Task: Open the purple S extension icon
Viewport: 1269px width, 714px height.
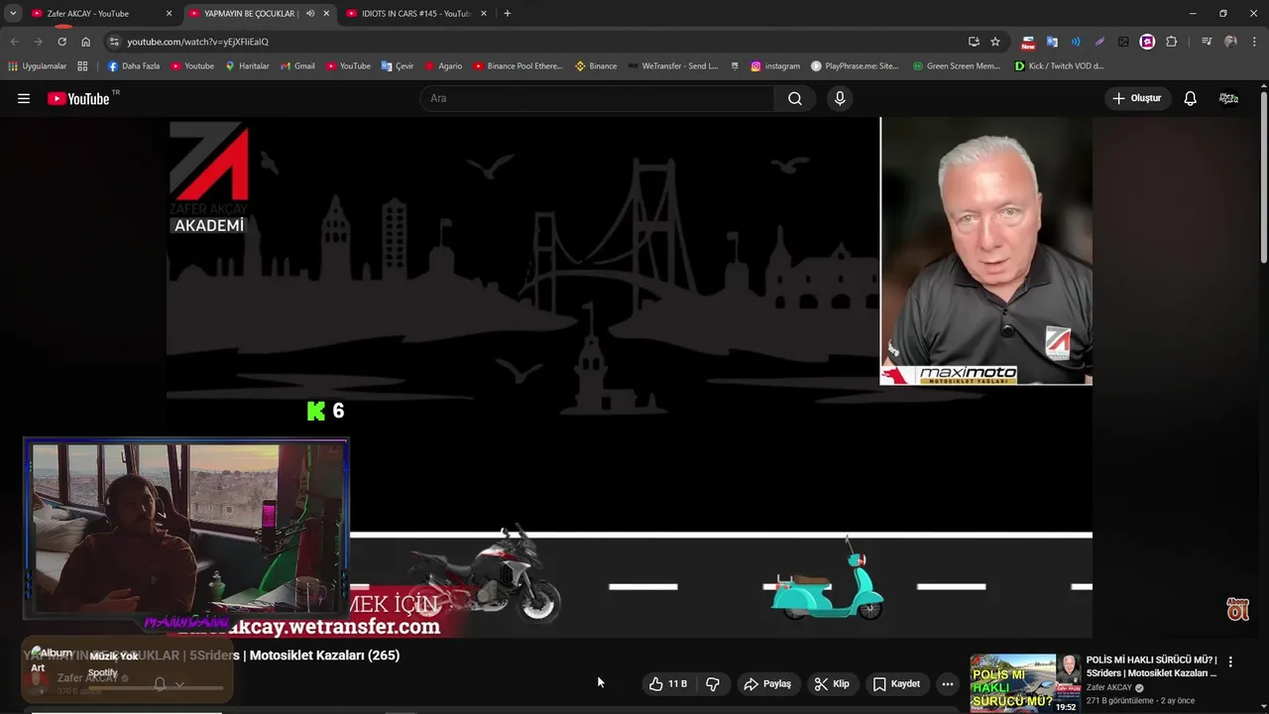Action: point(1147,42)
